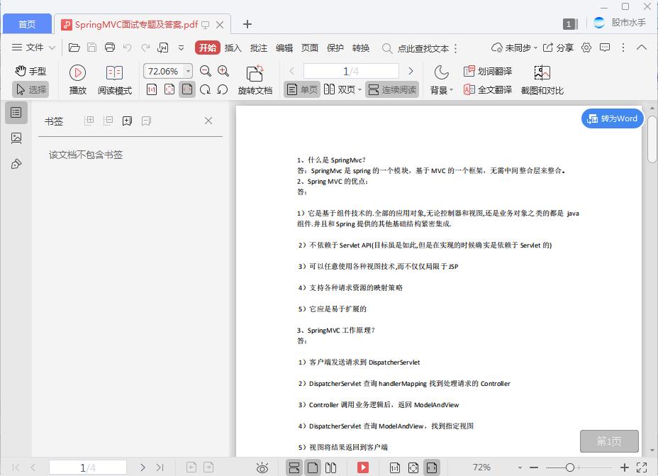Click the print icon
This screenshot has height=476, width=658.
(109, 48)
